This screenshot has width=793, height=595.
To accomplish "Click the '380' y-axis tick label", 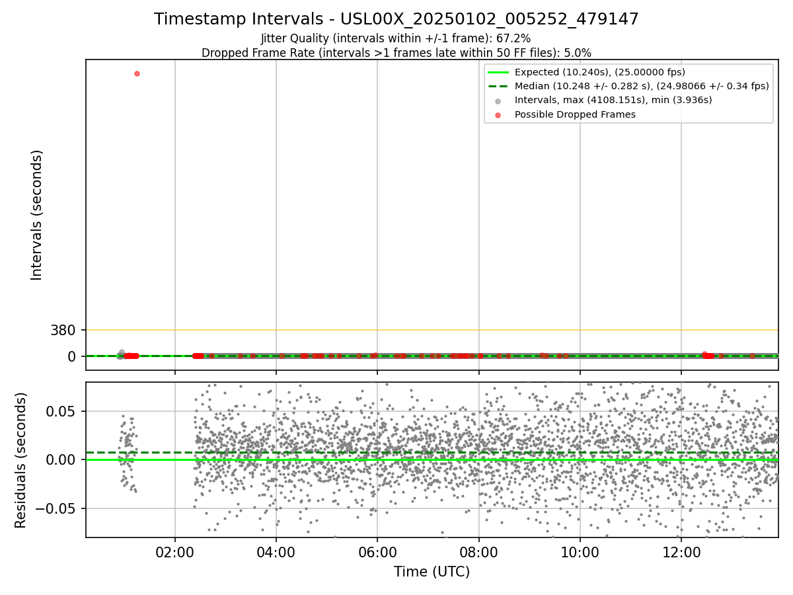I will (x=63, y=330).
